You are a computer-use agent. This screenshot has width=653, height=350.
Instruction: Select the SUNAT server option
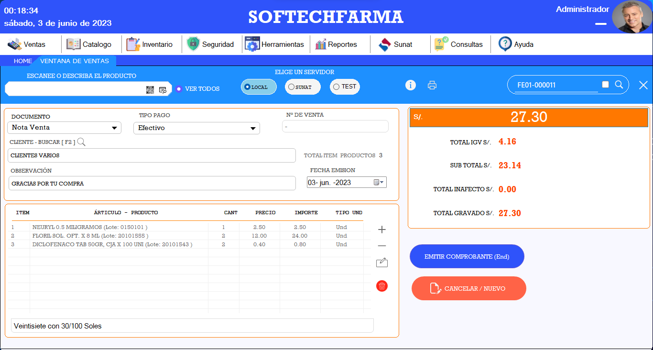click(303, 87)
